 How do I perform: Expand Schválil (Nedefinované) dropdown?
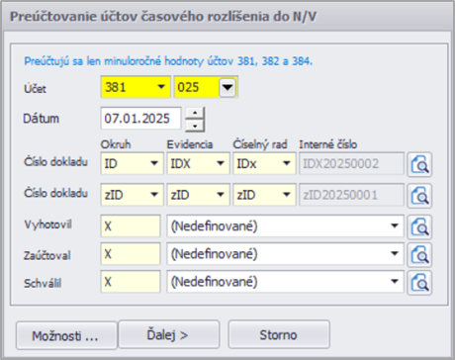tap(394, 282)
